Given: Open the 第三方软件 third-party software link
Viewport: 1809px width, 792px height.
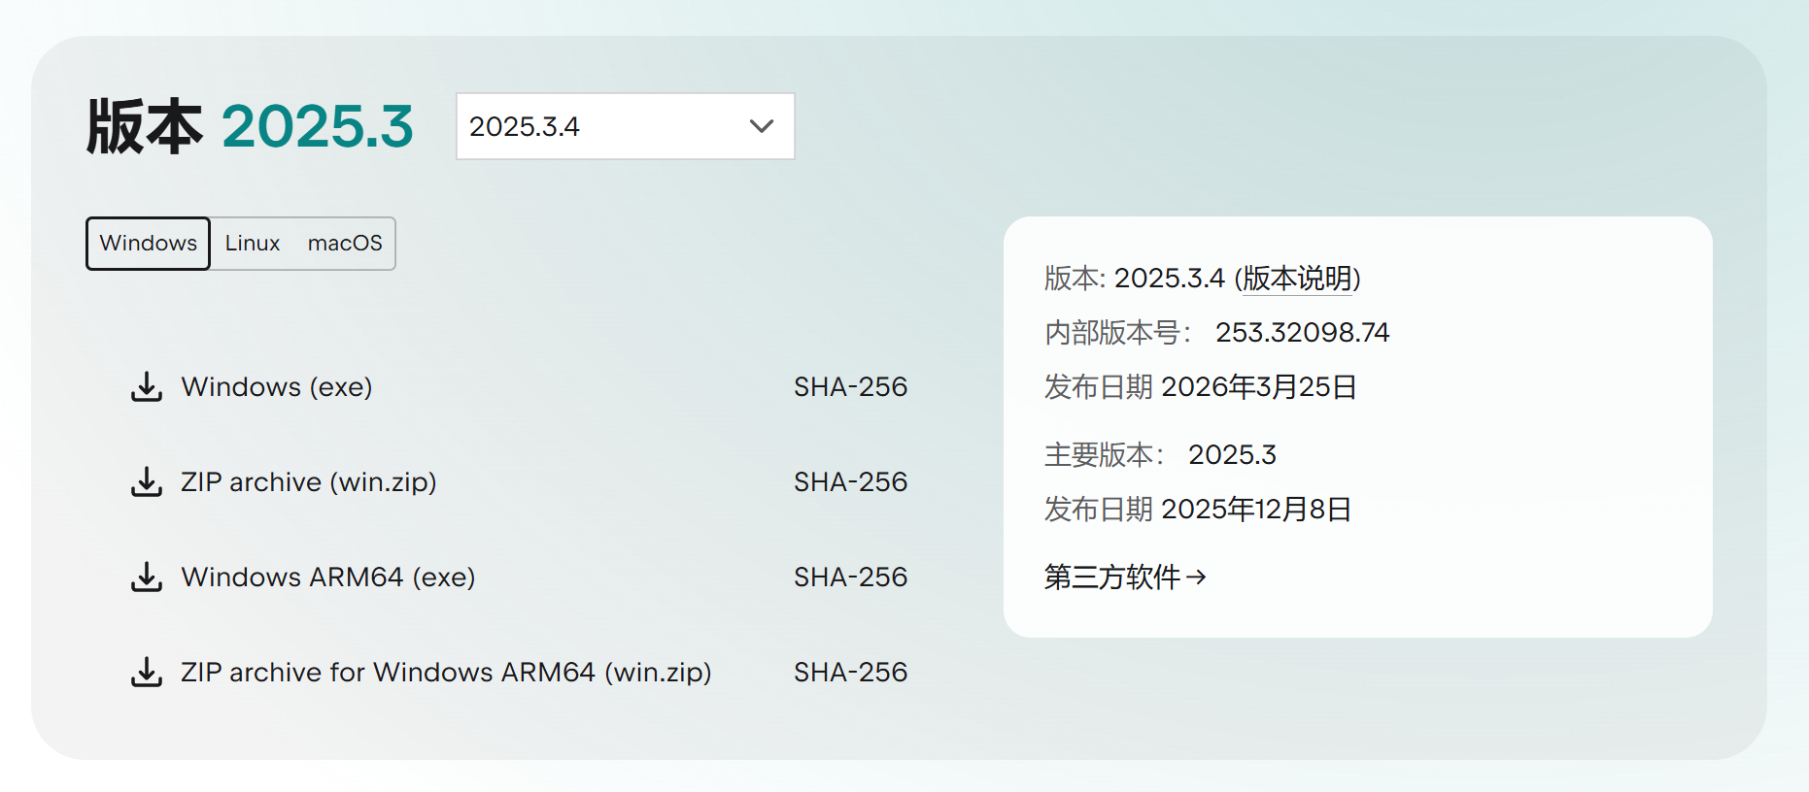Looking at the screenshot, I should tap(1112, 577).
